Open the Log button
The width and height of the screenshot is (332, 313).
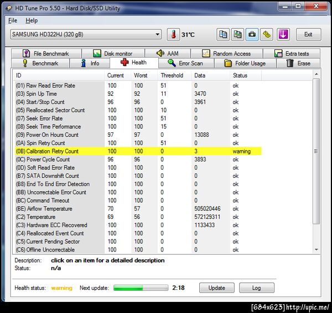[257, 288]
